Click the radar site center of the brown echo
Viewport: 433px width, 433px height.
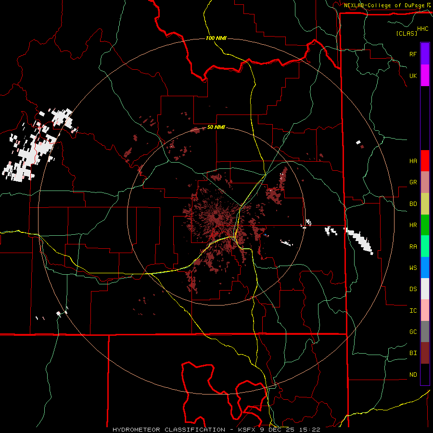[x=216, y=216]
